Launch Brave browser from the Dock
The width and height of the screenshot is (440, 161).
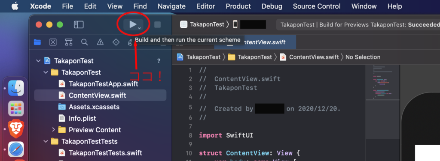[x=16, y=129]
